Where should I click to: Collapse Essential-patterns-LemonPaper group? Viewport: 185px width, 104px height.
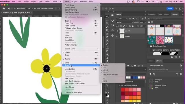click(151, 50)
